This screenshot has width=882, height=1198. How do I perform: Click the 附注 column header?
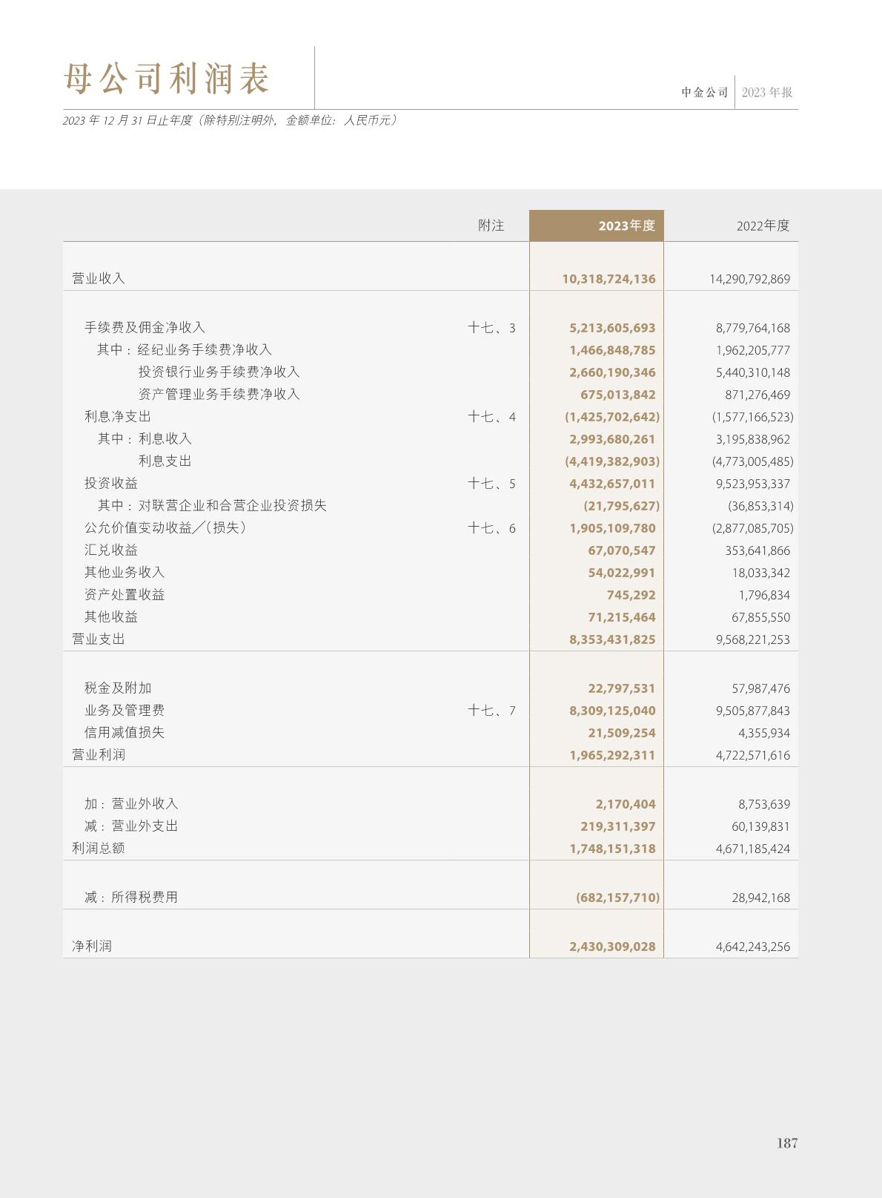[491, 226]
